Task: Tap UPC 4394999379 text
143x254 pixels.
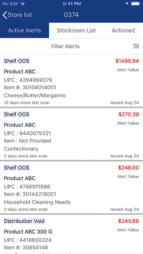Action: coord(28,80)
